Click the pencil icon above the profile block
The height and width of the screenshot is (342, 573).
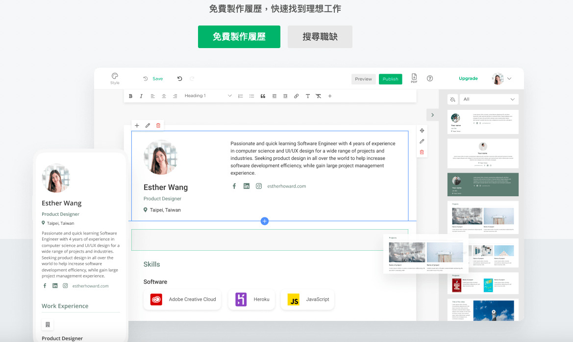coord(148,126)
